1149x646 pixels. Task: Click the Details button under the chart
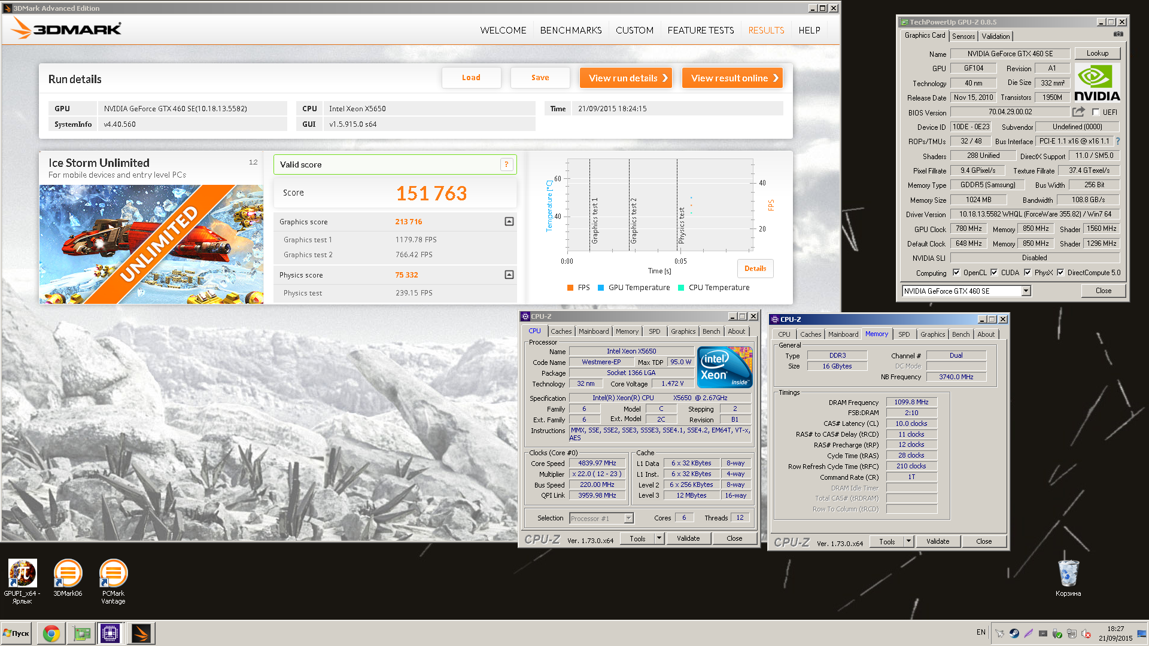point(755,269)
